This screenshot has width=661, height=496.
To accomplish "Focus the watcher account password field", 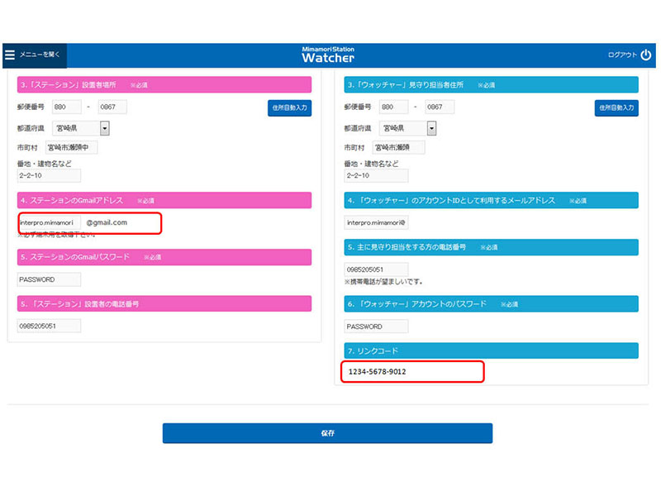I will (376, 327).
